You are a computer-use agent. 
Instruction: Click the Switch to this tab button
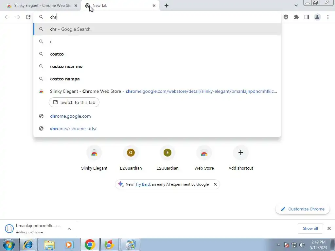pyautogui.click(x=74, y=102)
